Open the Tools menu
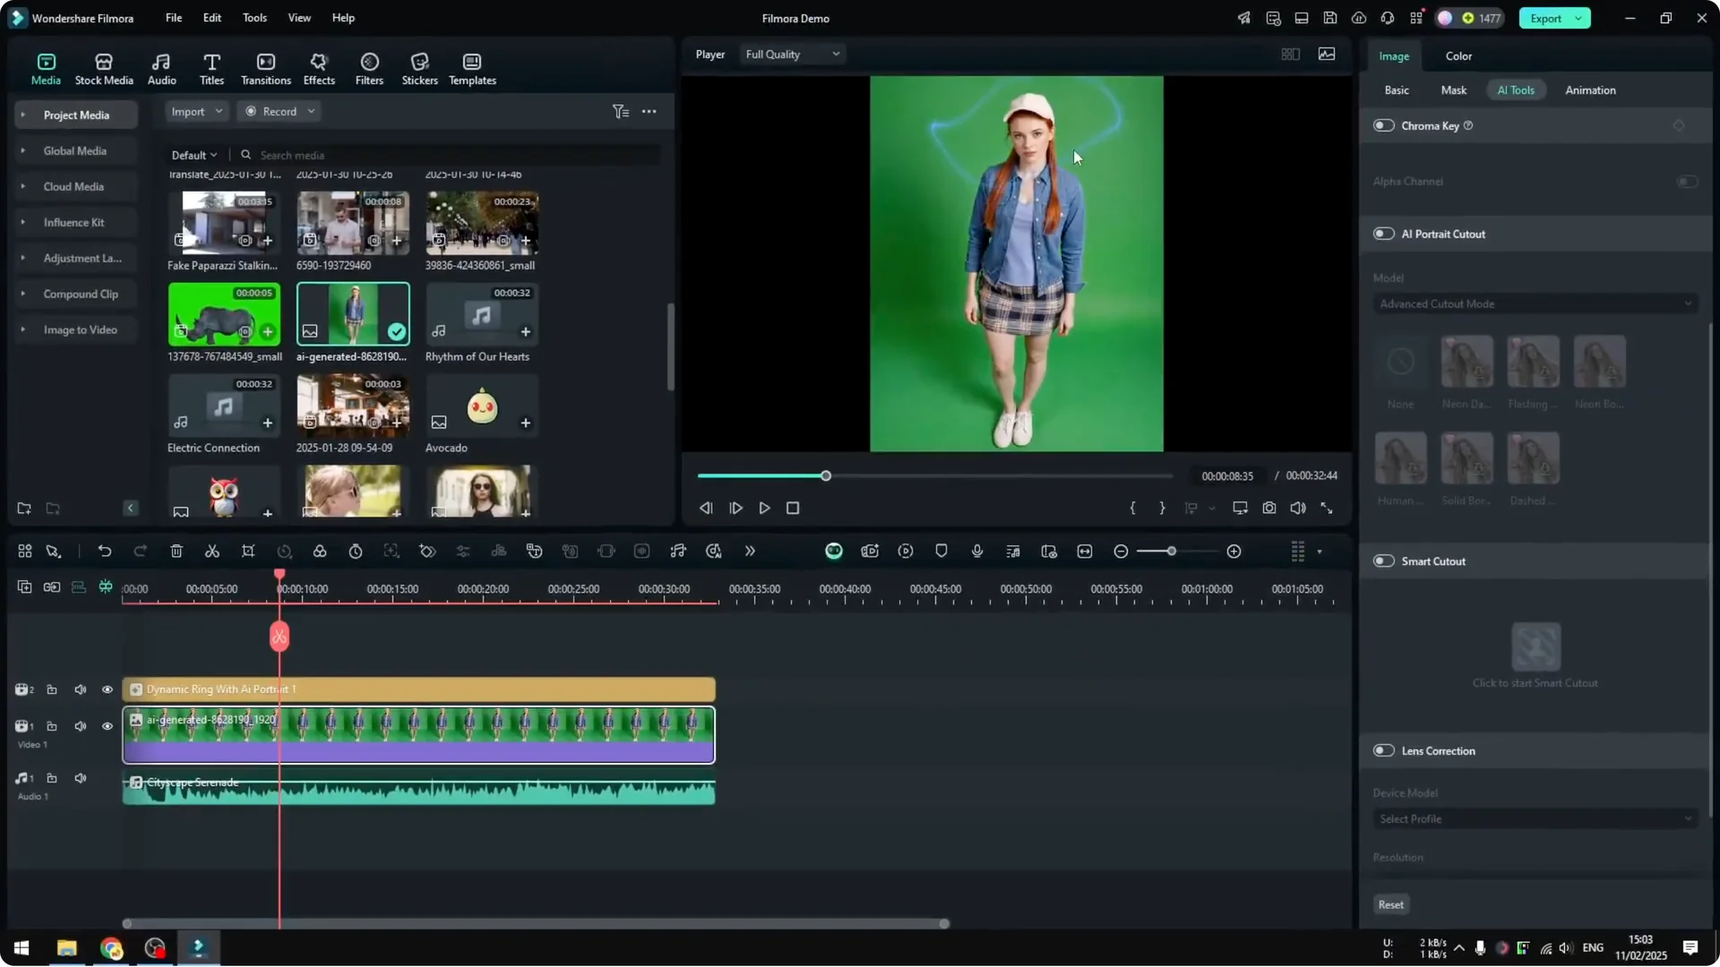This screenshot has height=967, width=1720. point(254,18)
